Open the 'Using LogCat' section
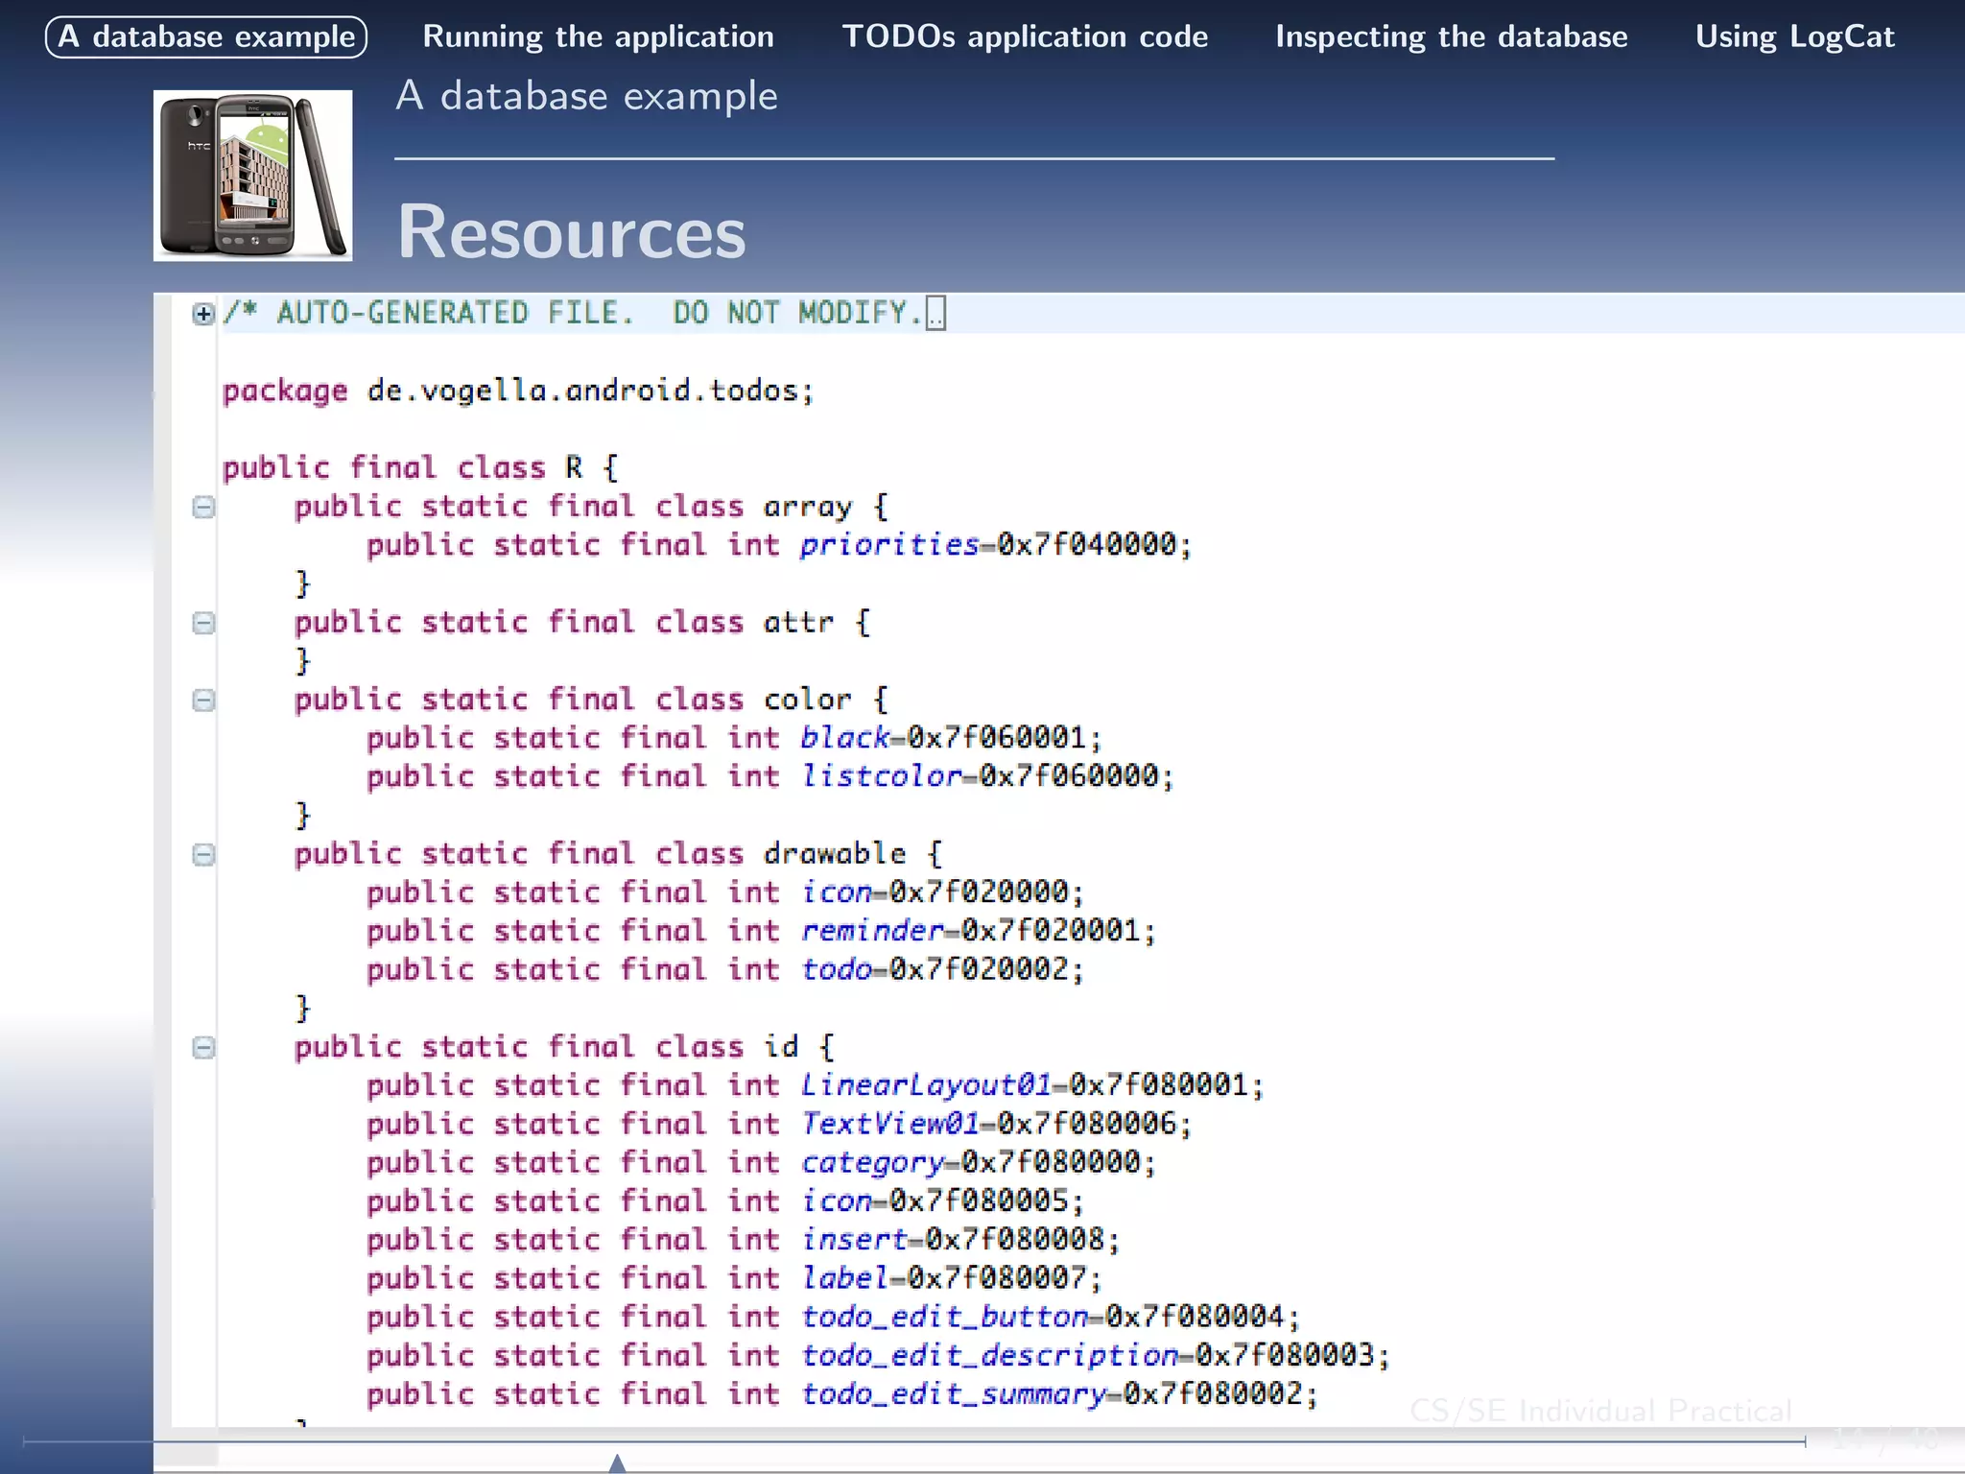 (1795, 36)
